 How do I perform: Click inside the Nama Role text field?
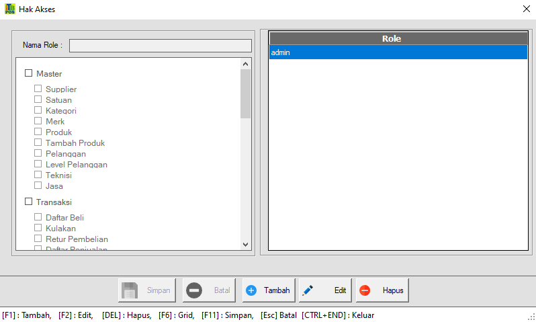(x=161, y=46)
